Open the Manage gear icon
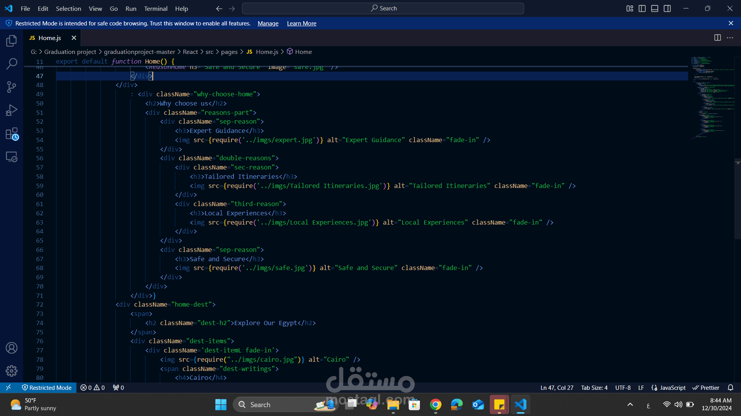Viewport: 741px width, 416px height. click(x=12, y=371)
